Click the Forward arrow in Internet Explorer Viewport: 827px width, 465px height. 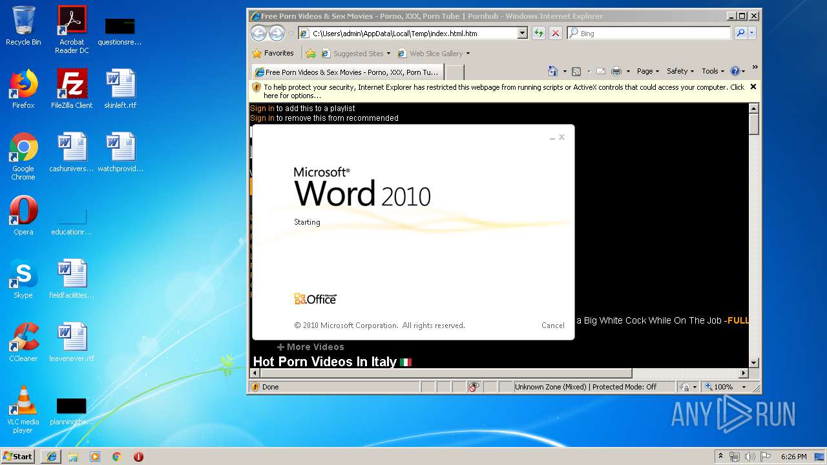[x=277, y=33]
